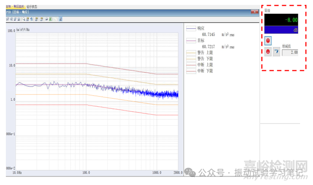Select the magnifier zoom icon in PSD toolbar
Viewport: 313px width, 185px height.
[x=24, y=19]
